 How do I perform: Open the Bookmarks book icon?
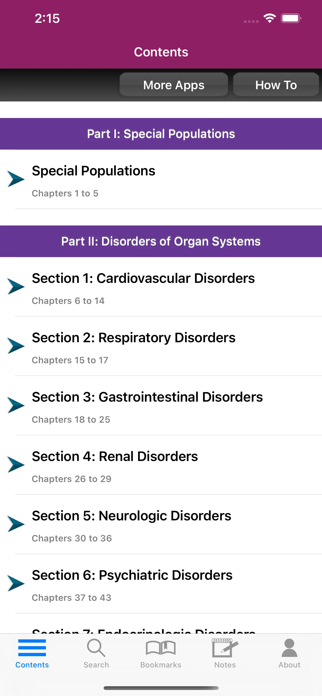coord(160,648)
